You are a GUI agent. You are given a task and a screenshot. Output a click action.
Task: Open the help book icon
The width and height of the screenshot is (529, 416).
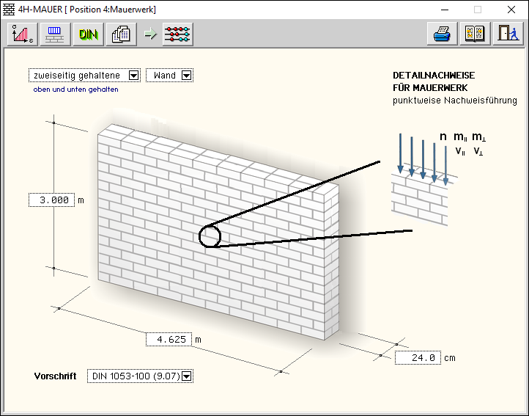pos(475,34)
